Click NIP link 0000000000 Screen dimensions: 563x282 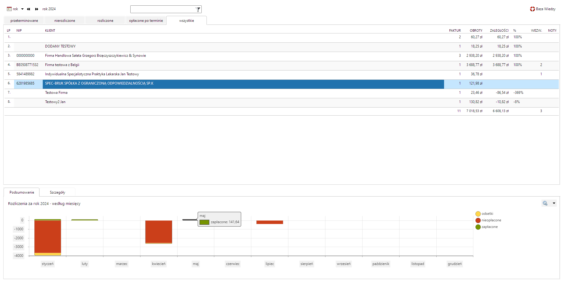[25, 56]
